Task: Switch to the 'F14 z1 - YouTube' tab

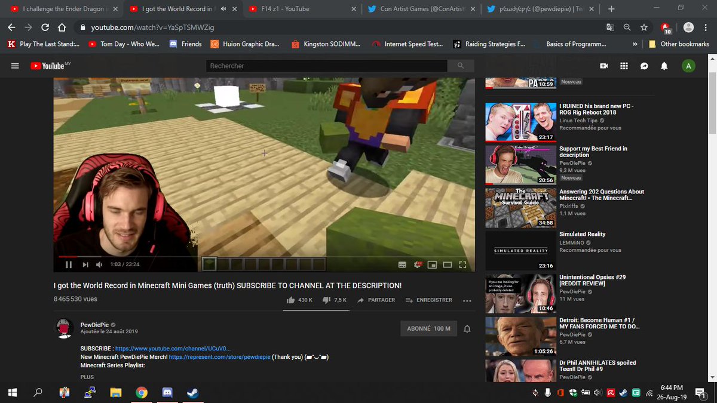Action: point(304,9)
